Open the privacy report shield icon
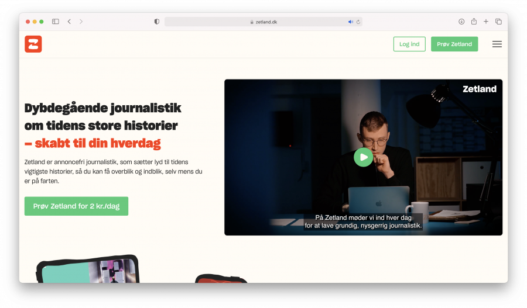 [x=156, y=22]
